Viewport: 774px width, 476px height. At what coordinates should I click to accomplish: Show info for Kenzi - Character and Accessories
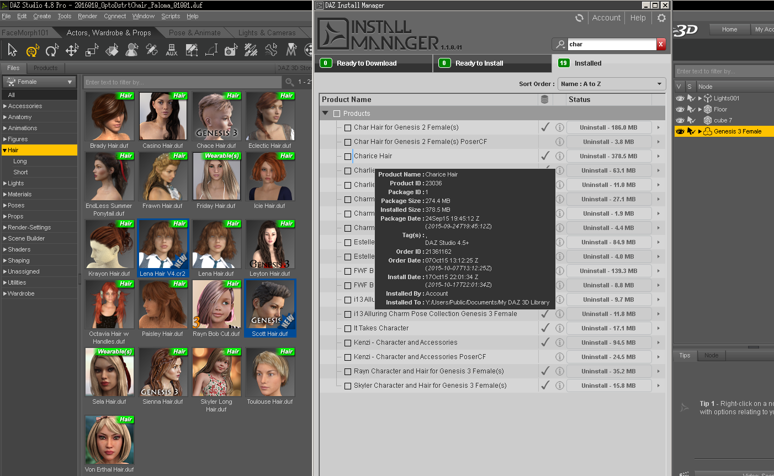[x=559, y=343]
